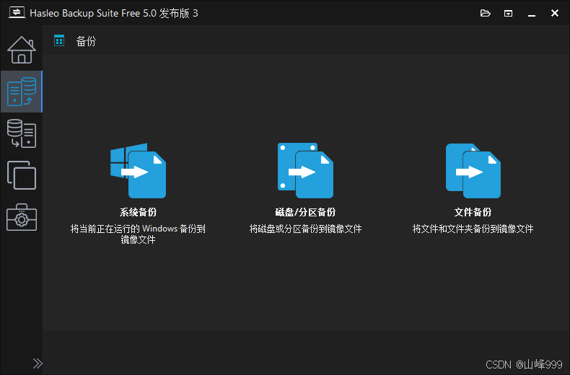Click the 磁盘/分区备份 disk icon
The height and width of the screenshot is (375, 570).
click(x=305, y=170)
